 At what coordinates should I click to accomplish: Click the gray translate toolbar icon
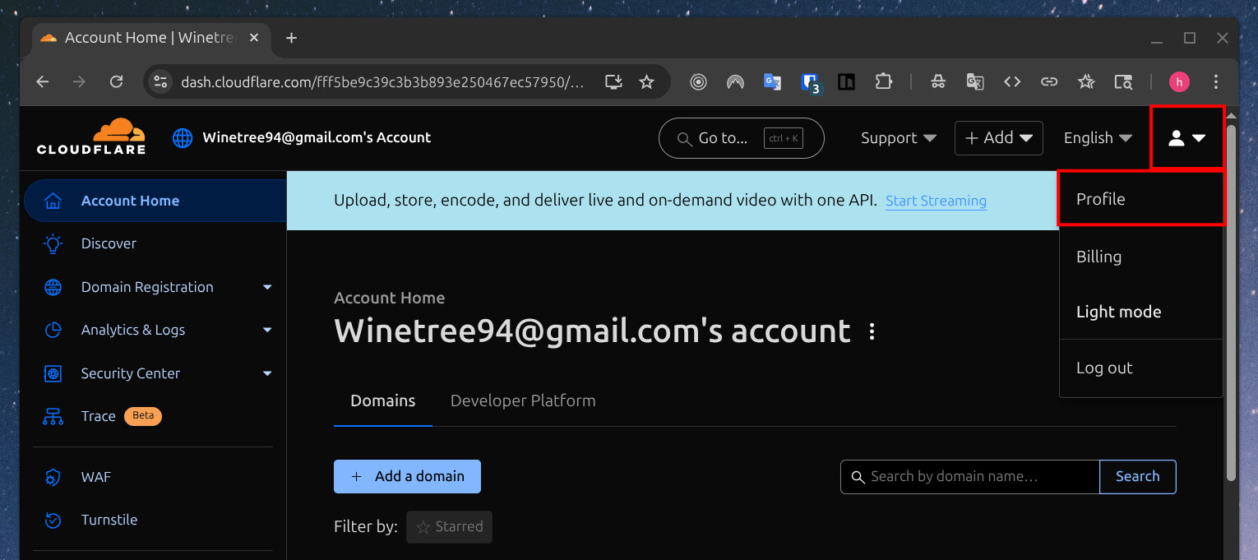point(975,81)
